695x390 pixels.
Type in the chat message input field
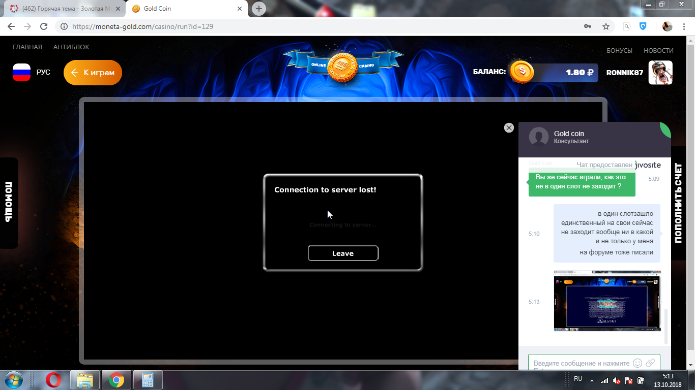pyautogui.click(x=580, y=363)
